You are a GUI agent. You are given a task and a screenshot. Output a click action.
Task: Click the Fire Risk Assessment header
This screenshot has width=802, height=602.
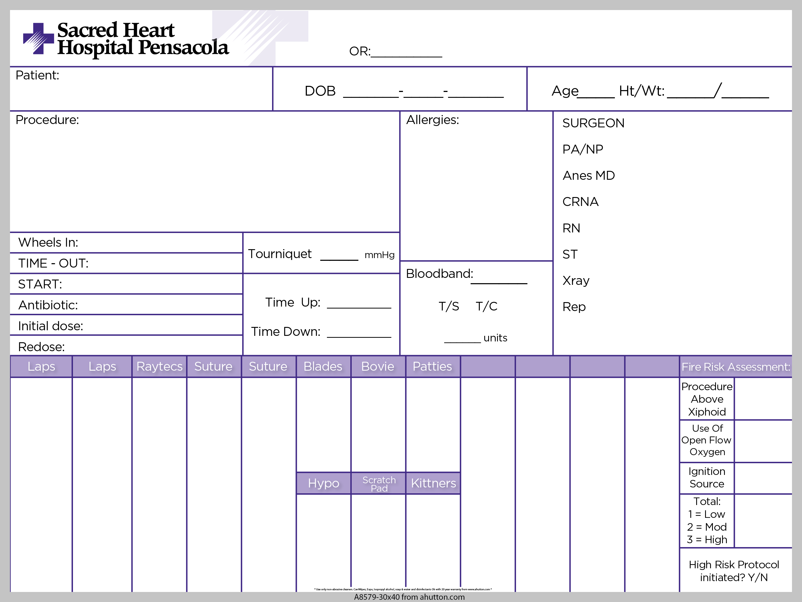coord(736,366)
